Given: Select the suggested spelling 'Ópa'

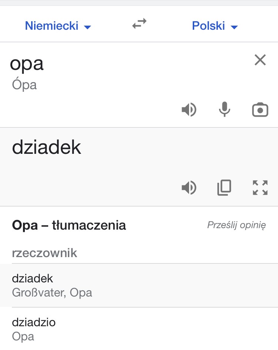Looking at the screenshot, I should coord(24,84).
